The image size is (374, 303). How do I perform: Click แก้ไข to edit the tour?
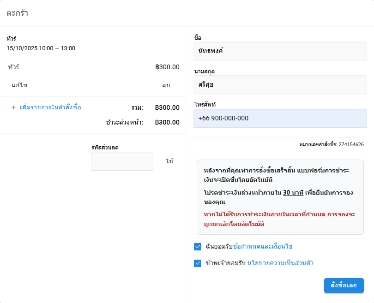[19, 85]
